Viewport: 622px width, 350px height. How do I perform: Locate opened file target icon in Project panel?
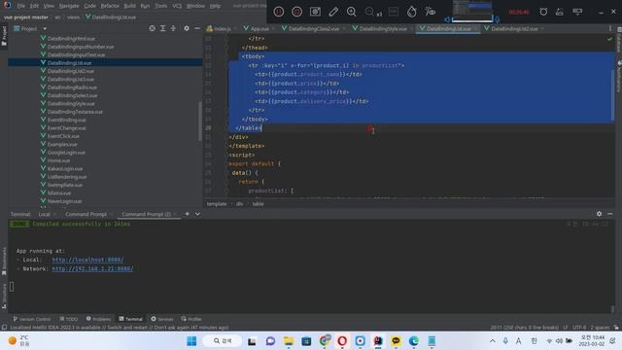coord(152,28)
